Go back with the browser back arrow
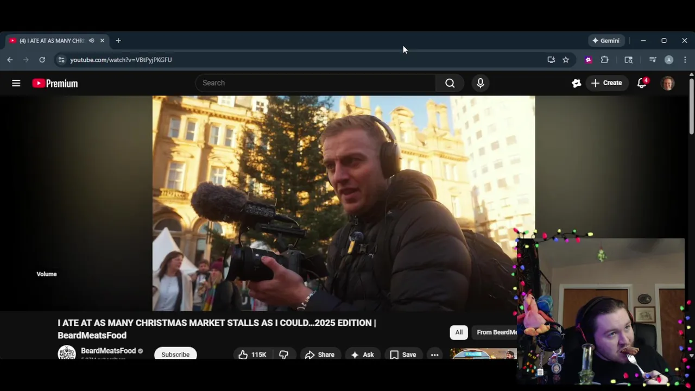Image resolution: width=695 pixels, height=391 pixels. [x=10, y=60]
